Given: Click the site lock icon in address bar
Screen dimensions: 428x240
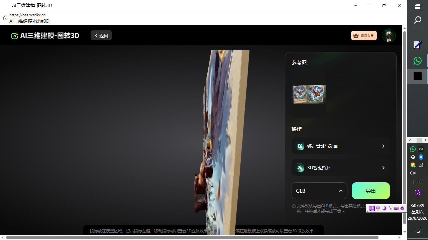Looking at the screenshot, I should pyautogui.click(x=5, y=18).
